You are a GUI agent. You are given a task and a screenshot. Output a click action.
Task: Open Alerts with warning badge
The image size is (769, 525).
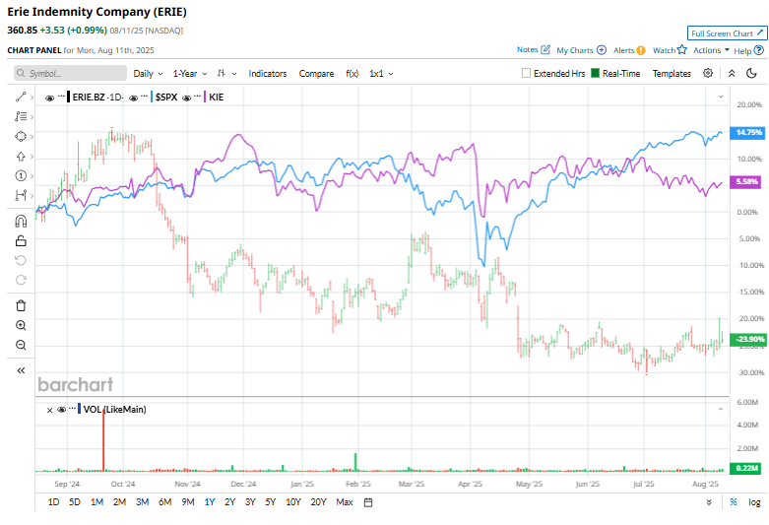click(641, 50)
